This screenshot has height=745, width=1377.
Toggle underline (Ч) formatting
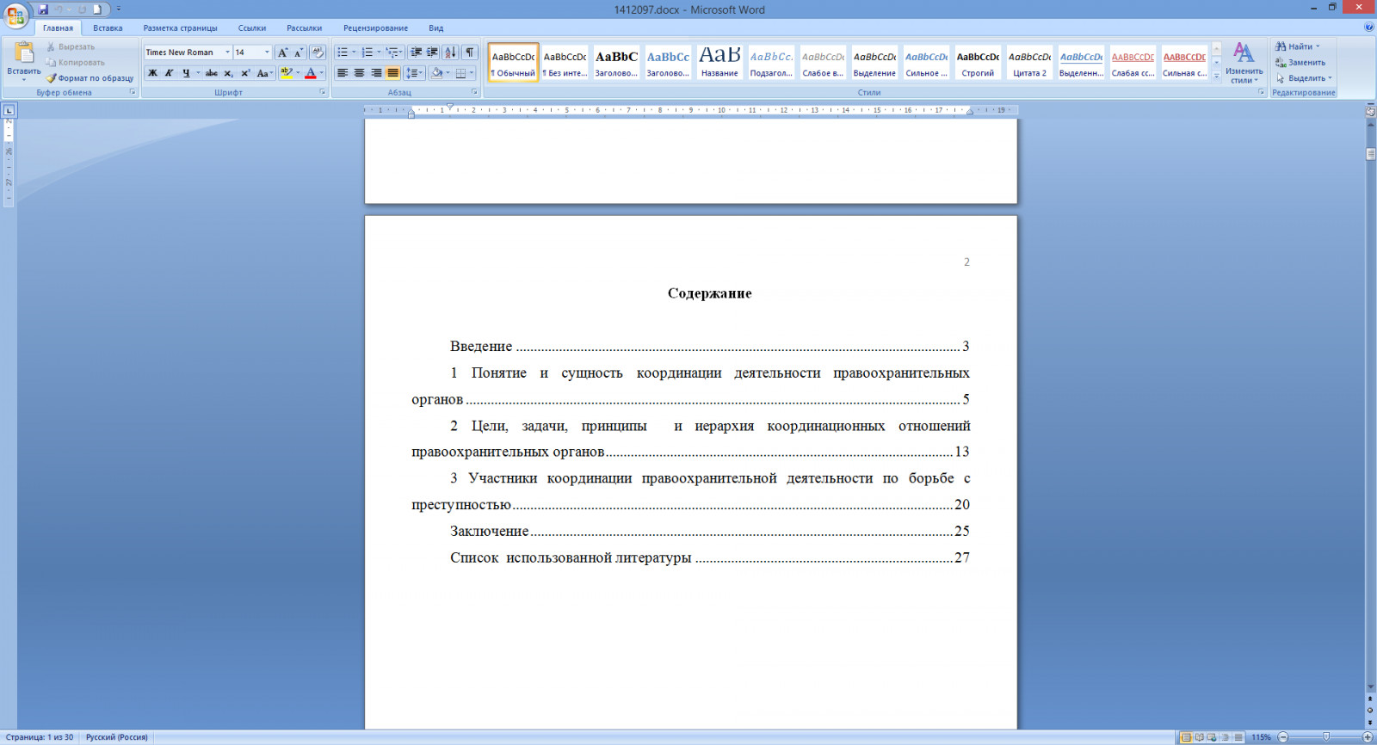[x=186, y=73]
